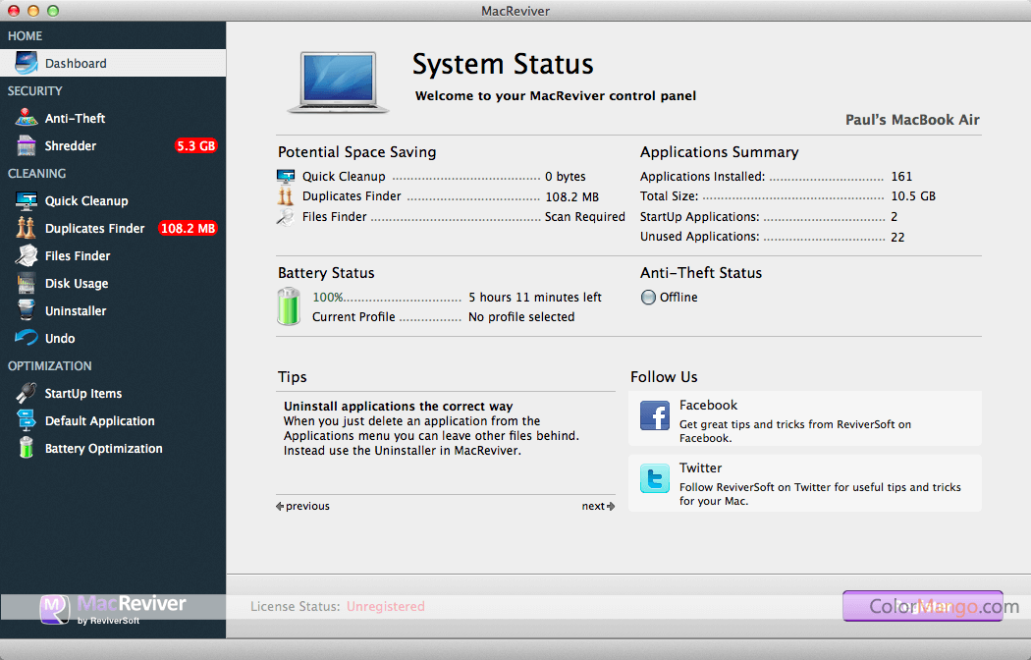Click the Files Finder sidebar icon
This screenshot has width=1031, height=660.
point(27,255)
